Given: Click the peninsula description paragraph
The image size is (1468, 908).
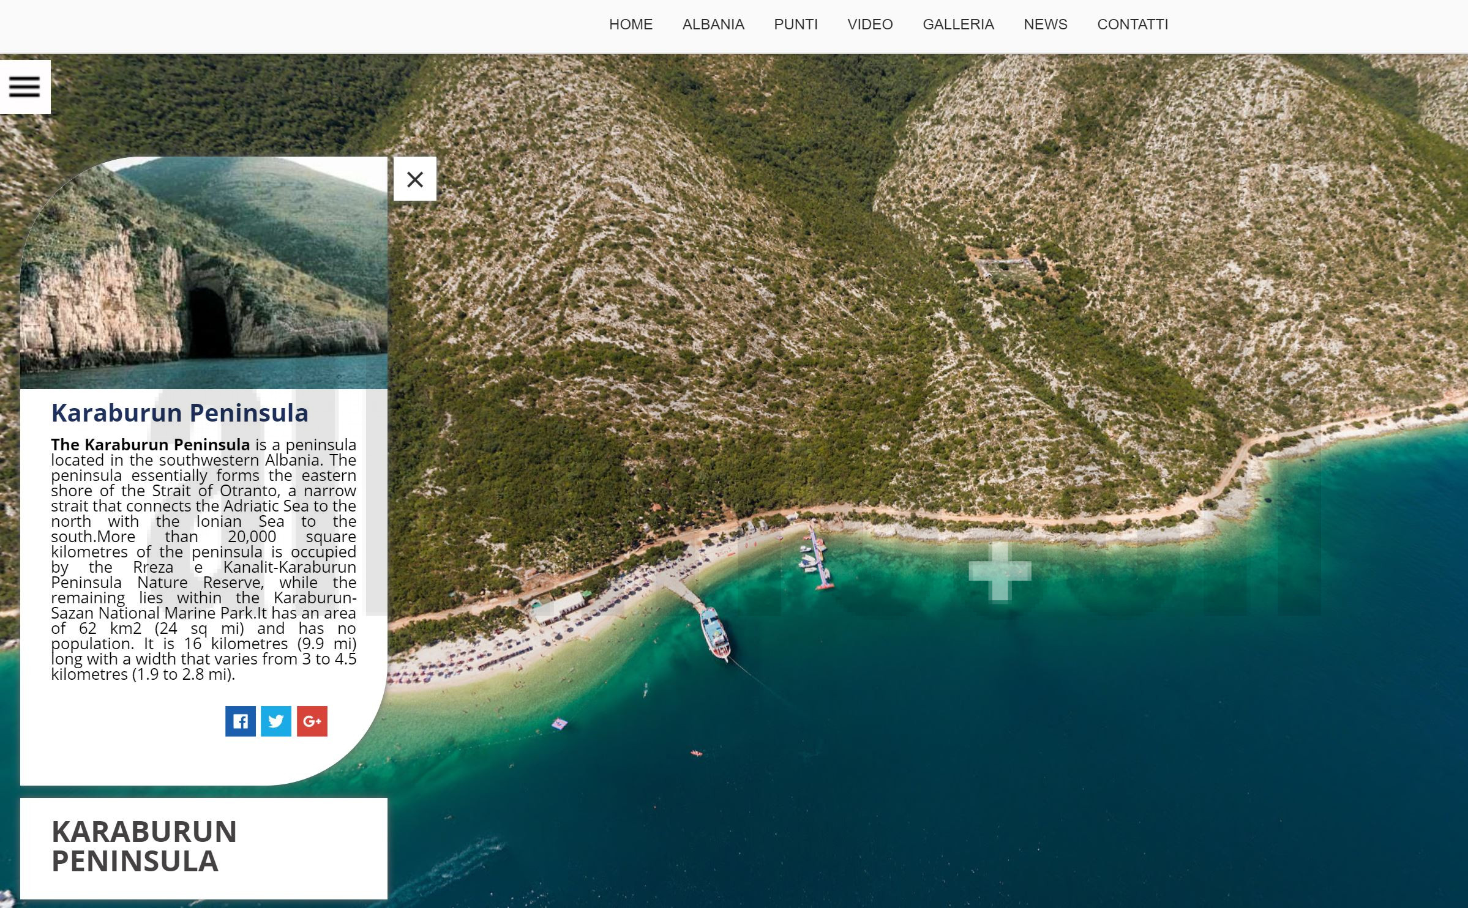Looking at the screenshot, I should tap(203, 559).
